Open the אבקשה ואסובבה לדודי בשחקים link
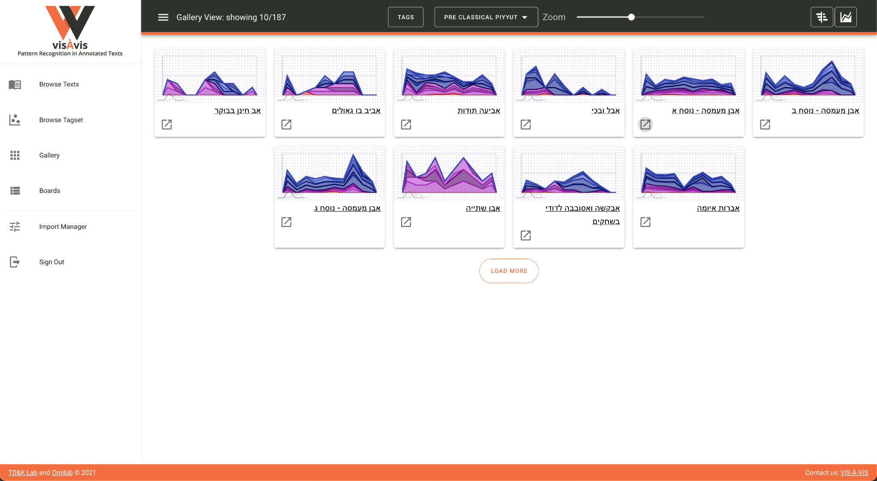Viewport: 877px width, 481px height. coord(582,215)
